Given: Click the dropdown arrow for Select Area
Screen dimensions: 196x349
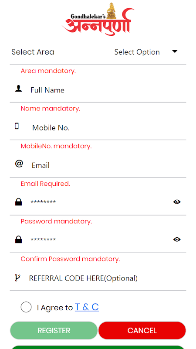Looking at the screenshot, I should 175,51.
